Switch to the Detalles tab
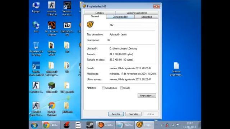The width and height of the screenshot is (230, 129). (x=100, y=13)
